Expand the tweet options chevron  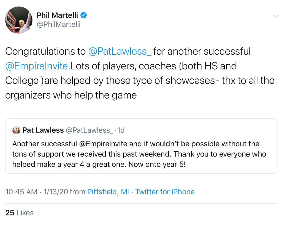[275, 16]
